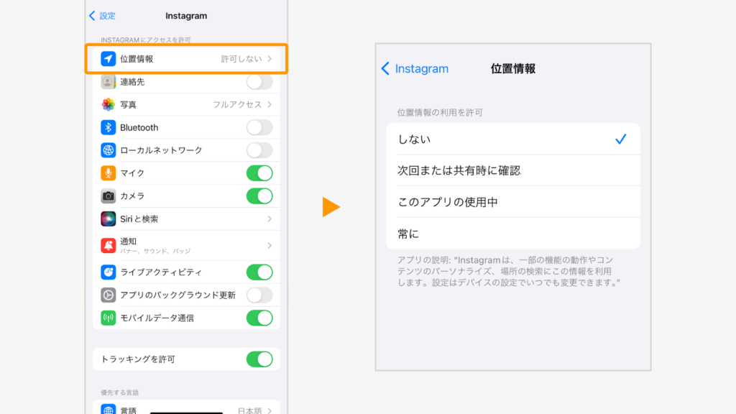
Task: Turn on the Bluetooth toggle
Action: 259,127
